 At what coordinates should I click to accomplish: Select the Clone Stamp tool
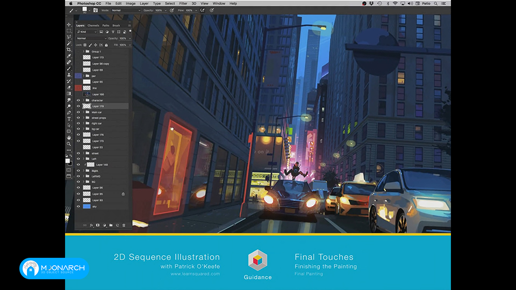pyautogui.click(x=69, y=75)
